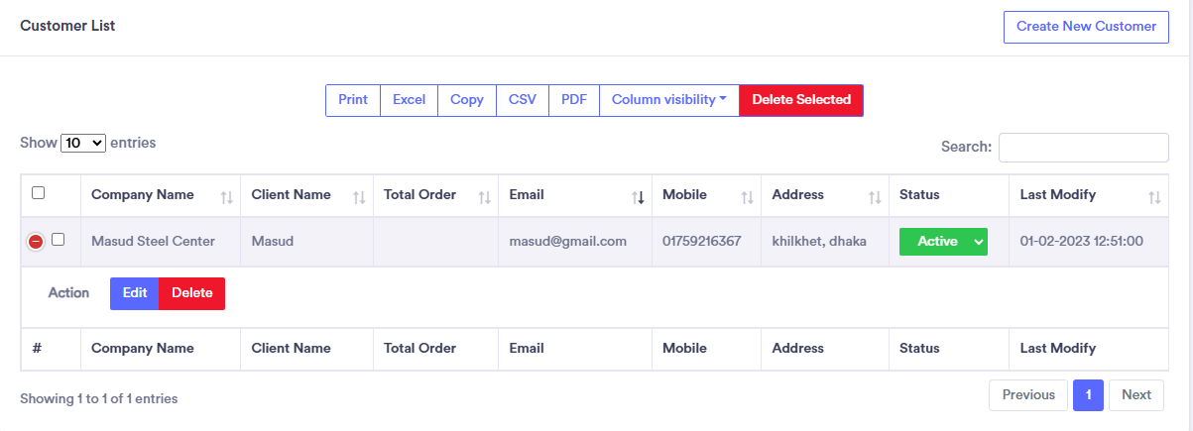Tick the Masud Steel Center row checkbox
Image resolution: width=1193 pixels, height=431 pixels.
[x=59, y=240]
